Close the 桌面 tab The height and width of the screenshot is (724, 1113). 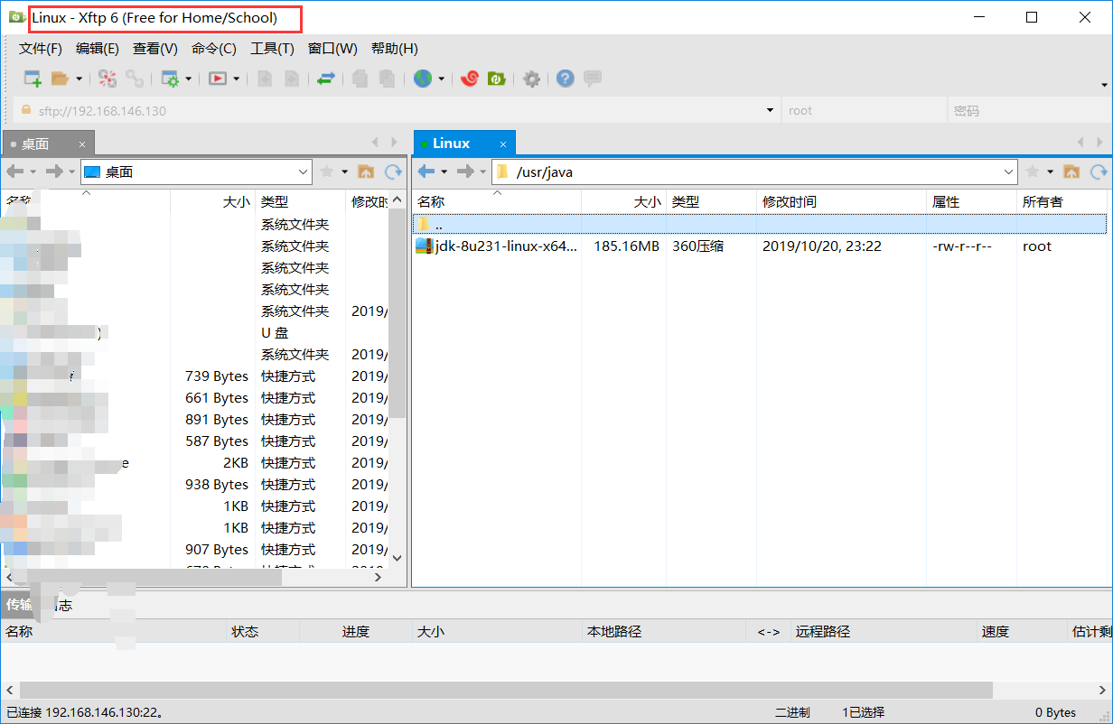82,144
